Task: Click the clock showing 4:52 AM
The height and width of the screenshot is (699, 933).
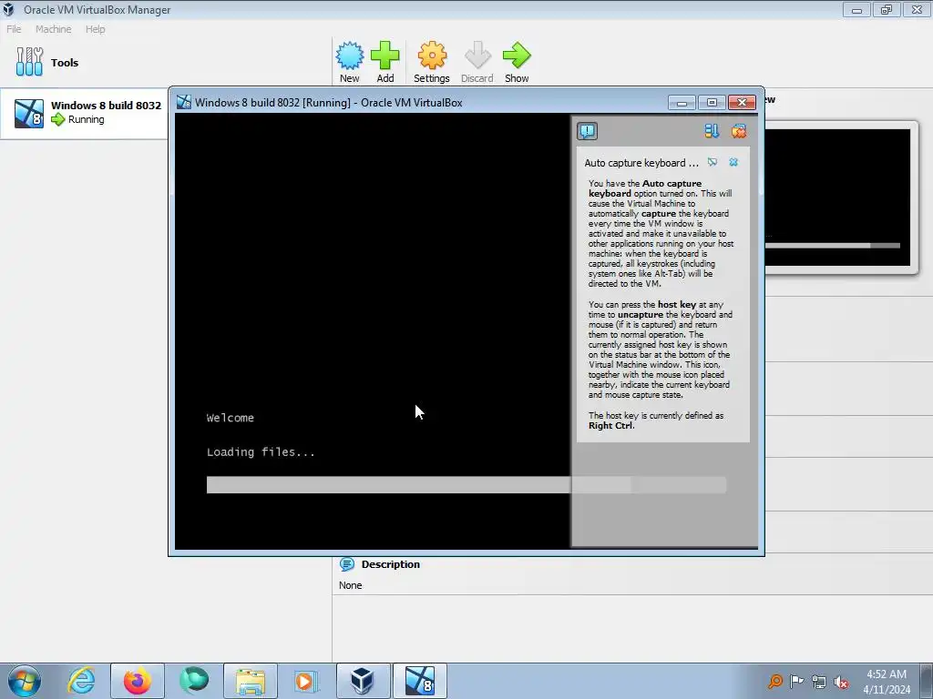Action: [x=887, y=674]
